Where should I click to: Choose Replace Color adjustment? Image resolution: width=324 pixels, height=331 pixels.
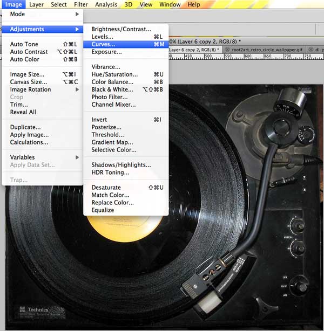[126, 203]
